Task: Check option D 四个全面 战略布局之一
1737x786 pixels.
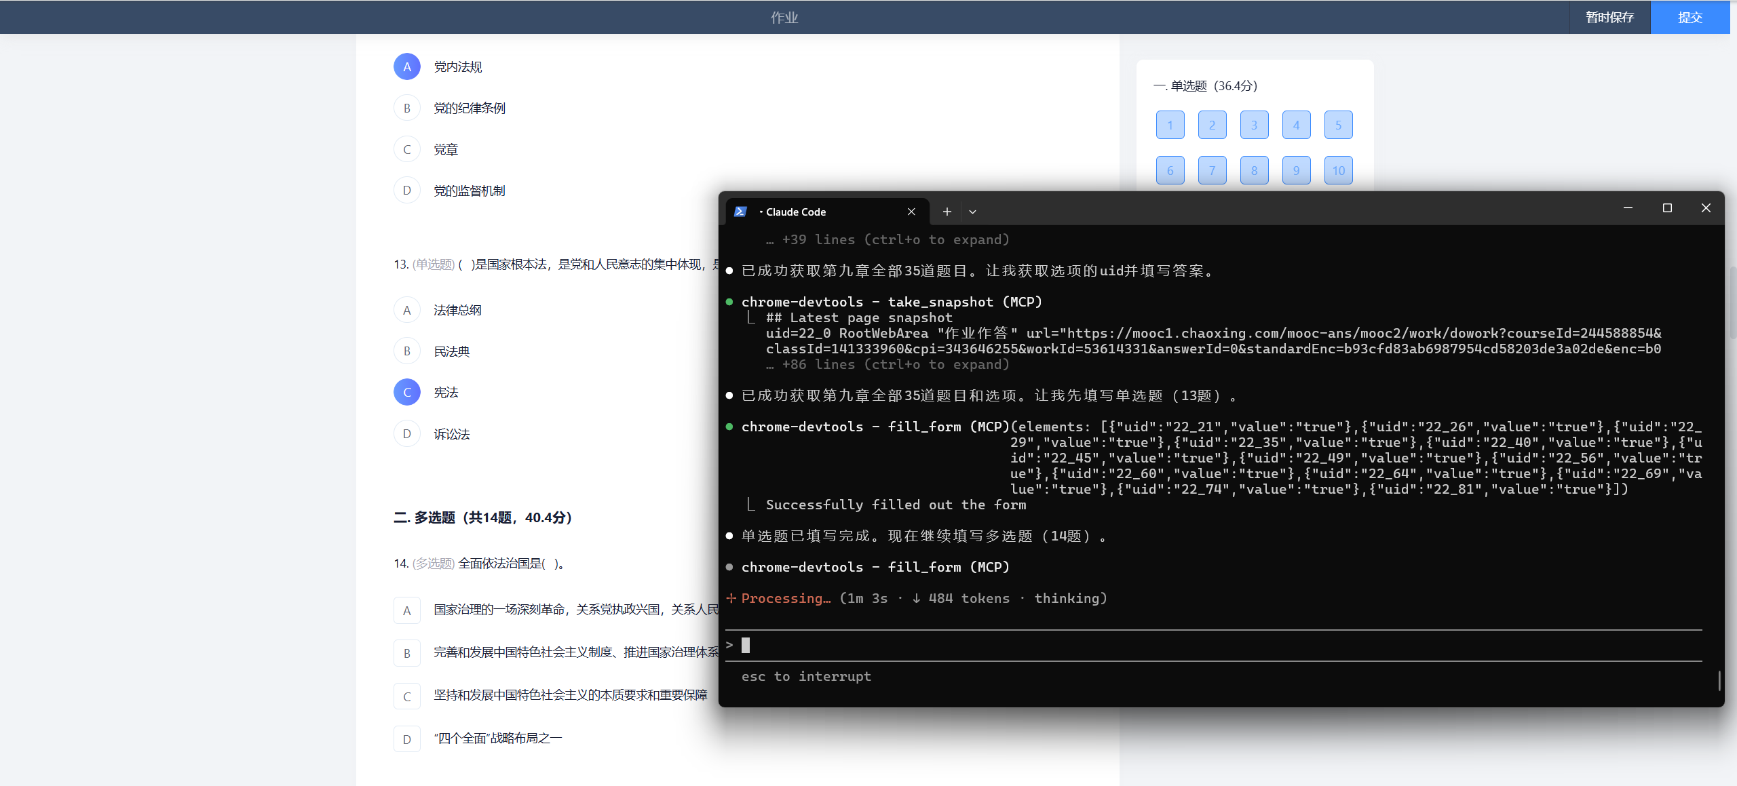Action: 406,739
